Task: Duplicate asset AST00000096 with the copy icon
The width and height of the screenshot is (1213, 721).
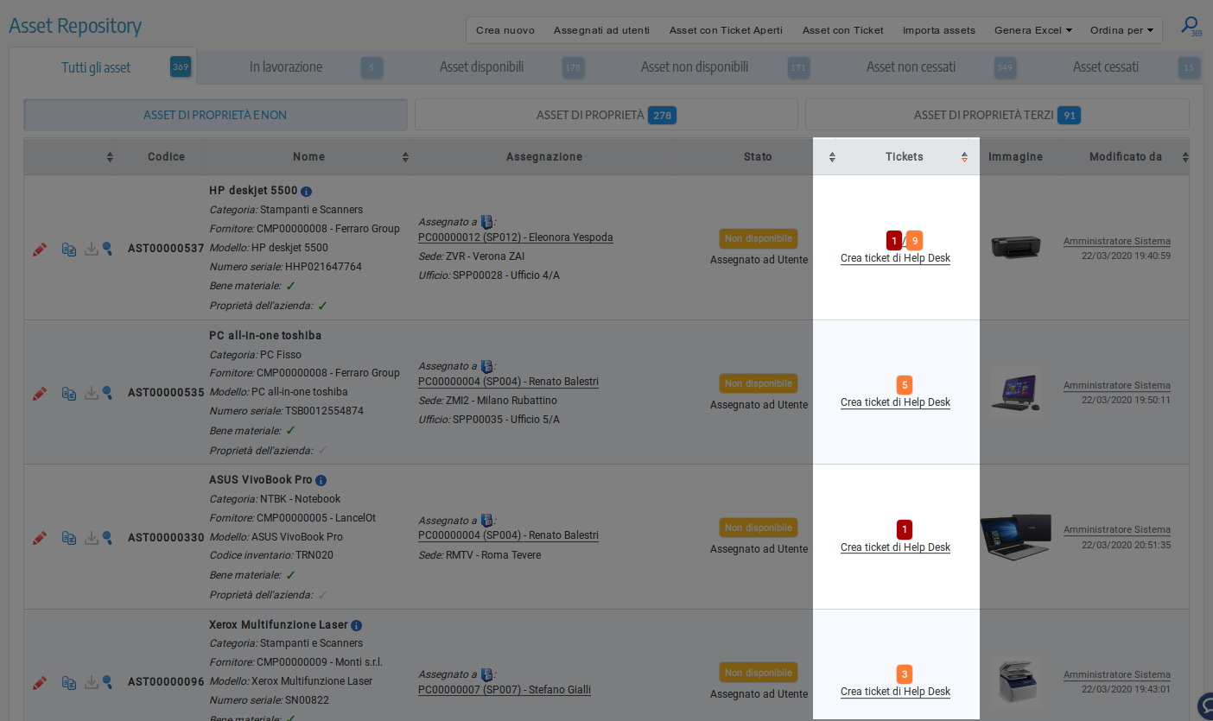Action: (69, 682)
